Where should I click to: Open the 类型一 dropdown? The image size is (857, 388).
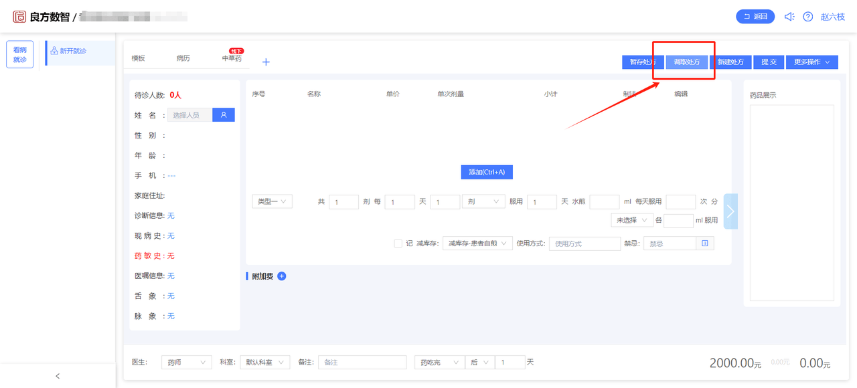(272, 201)
